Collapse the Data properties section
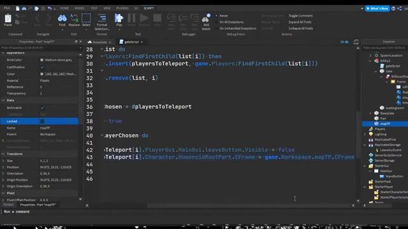Viewport: 408px width, 229px height. point(3,101)
